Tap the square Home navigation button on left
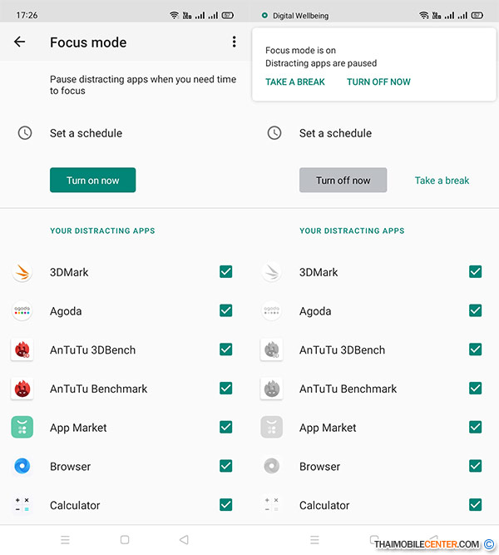 [125, 540]
